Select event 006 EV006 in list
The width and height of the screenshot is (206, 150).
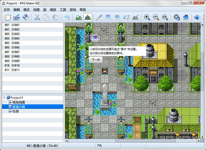click(x=33, y=47)
